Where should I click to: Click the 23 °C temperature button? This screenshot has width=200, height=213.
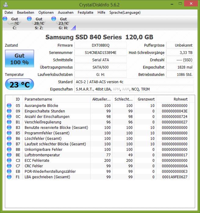click(20, 84)
